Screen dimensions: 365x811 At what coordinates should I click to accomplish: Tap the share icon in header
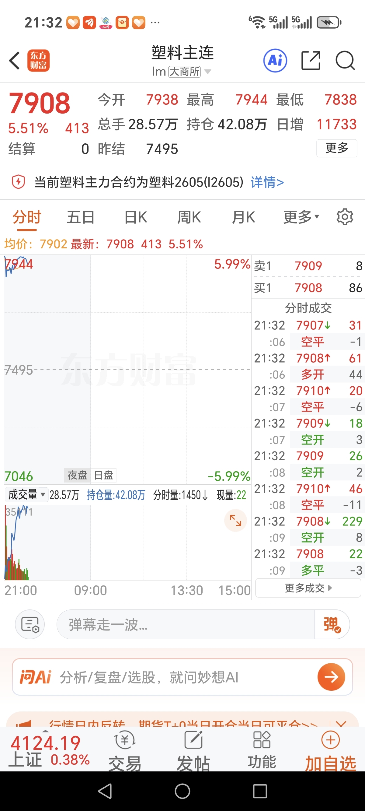click(311, 61)
